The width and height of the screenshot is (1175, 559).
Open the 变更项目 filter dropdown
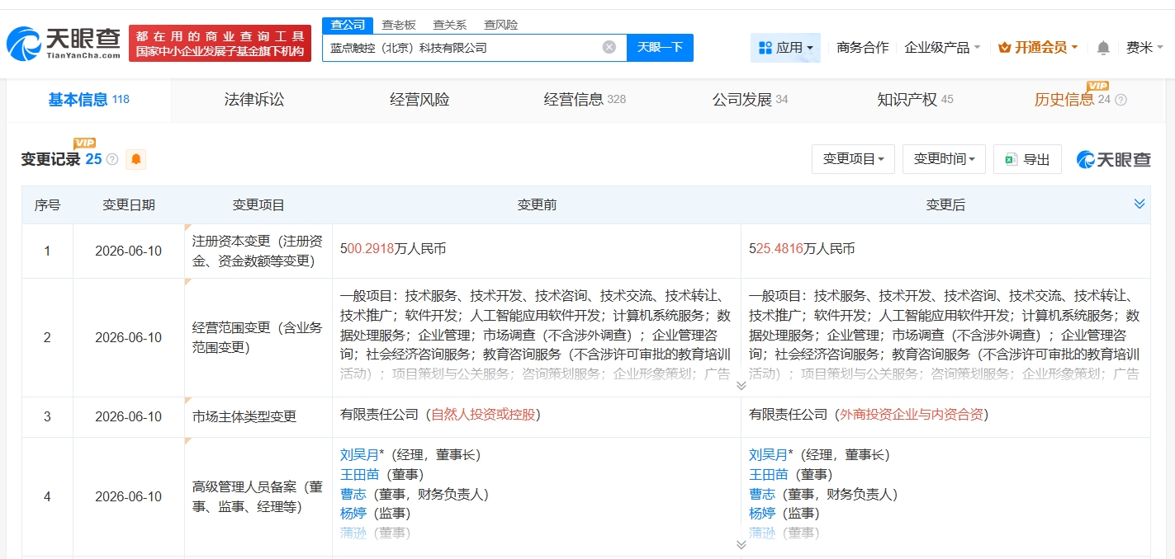[x=854, y=159]
